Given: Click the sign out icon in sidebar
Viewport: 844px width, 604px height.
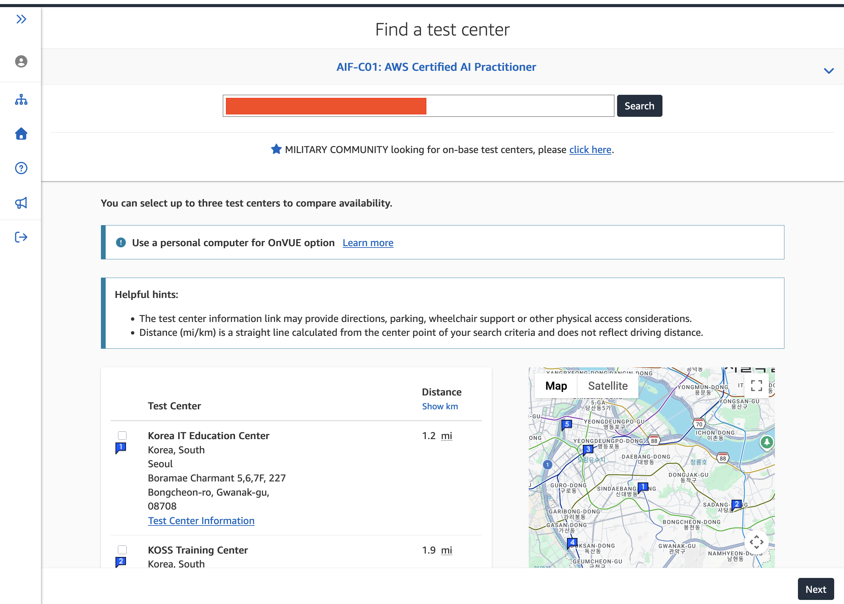Looking at the screenshot, I should pyautogui.click(x=21, y=237).
